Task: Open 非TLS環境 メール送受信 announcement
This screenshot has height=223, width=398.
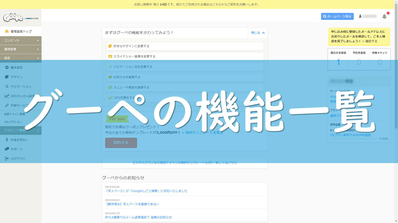Action: pos(138,217)
